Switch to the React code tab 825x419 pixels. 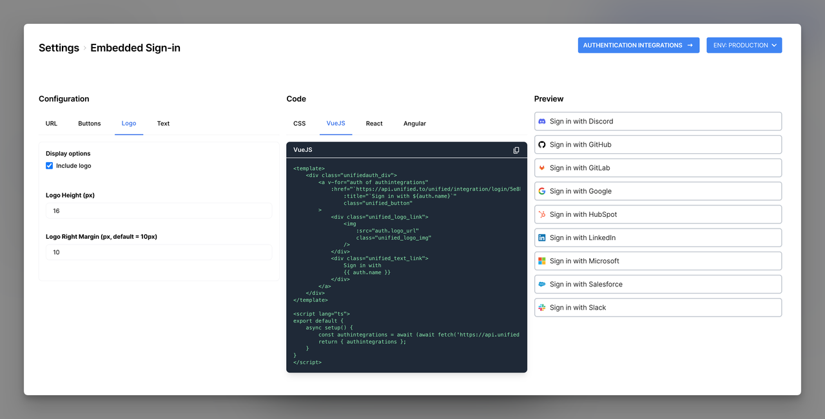[x=374, y=124]
